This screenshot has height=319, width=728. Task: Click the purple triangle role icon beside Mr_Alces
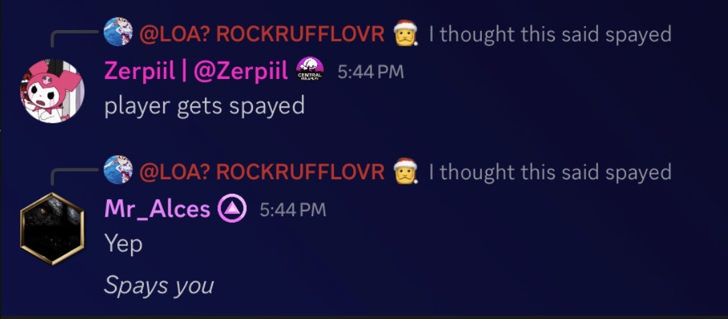[x=233, y=209]
